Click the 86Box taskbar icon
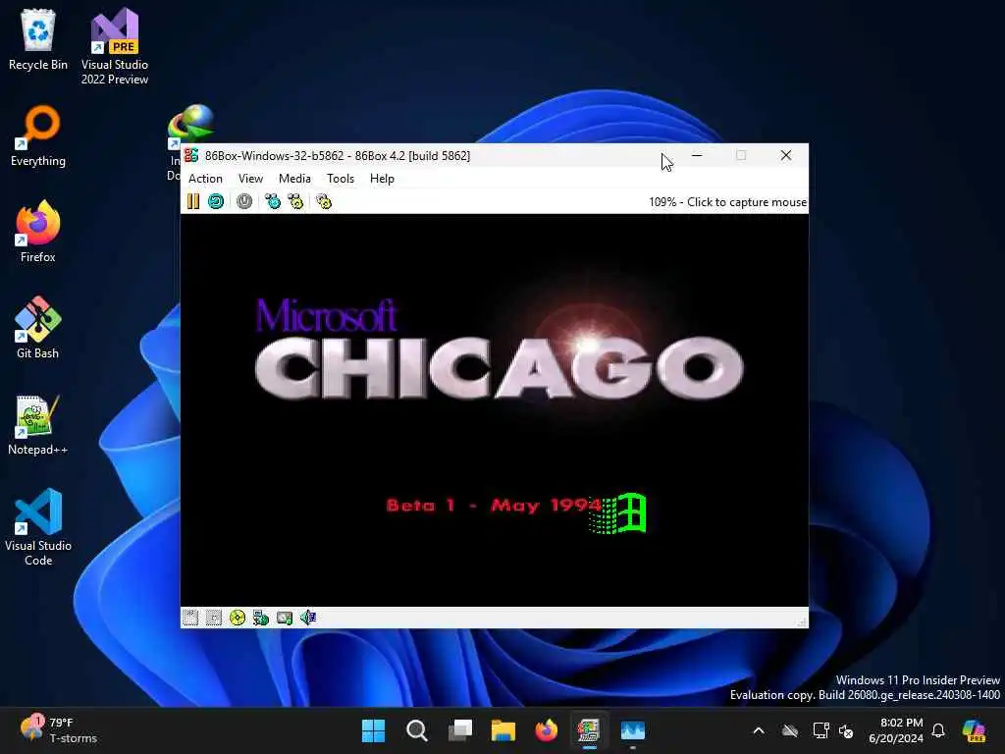1005x754 pixels. coord(589,730)
